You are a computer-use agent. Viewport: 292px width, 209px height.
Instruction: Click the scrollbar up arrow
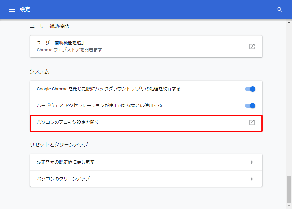[x=289, y=22]
